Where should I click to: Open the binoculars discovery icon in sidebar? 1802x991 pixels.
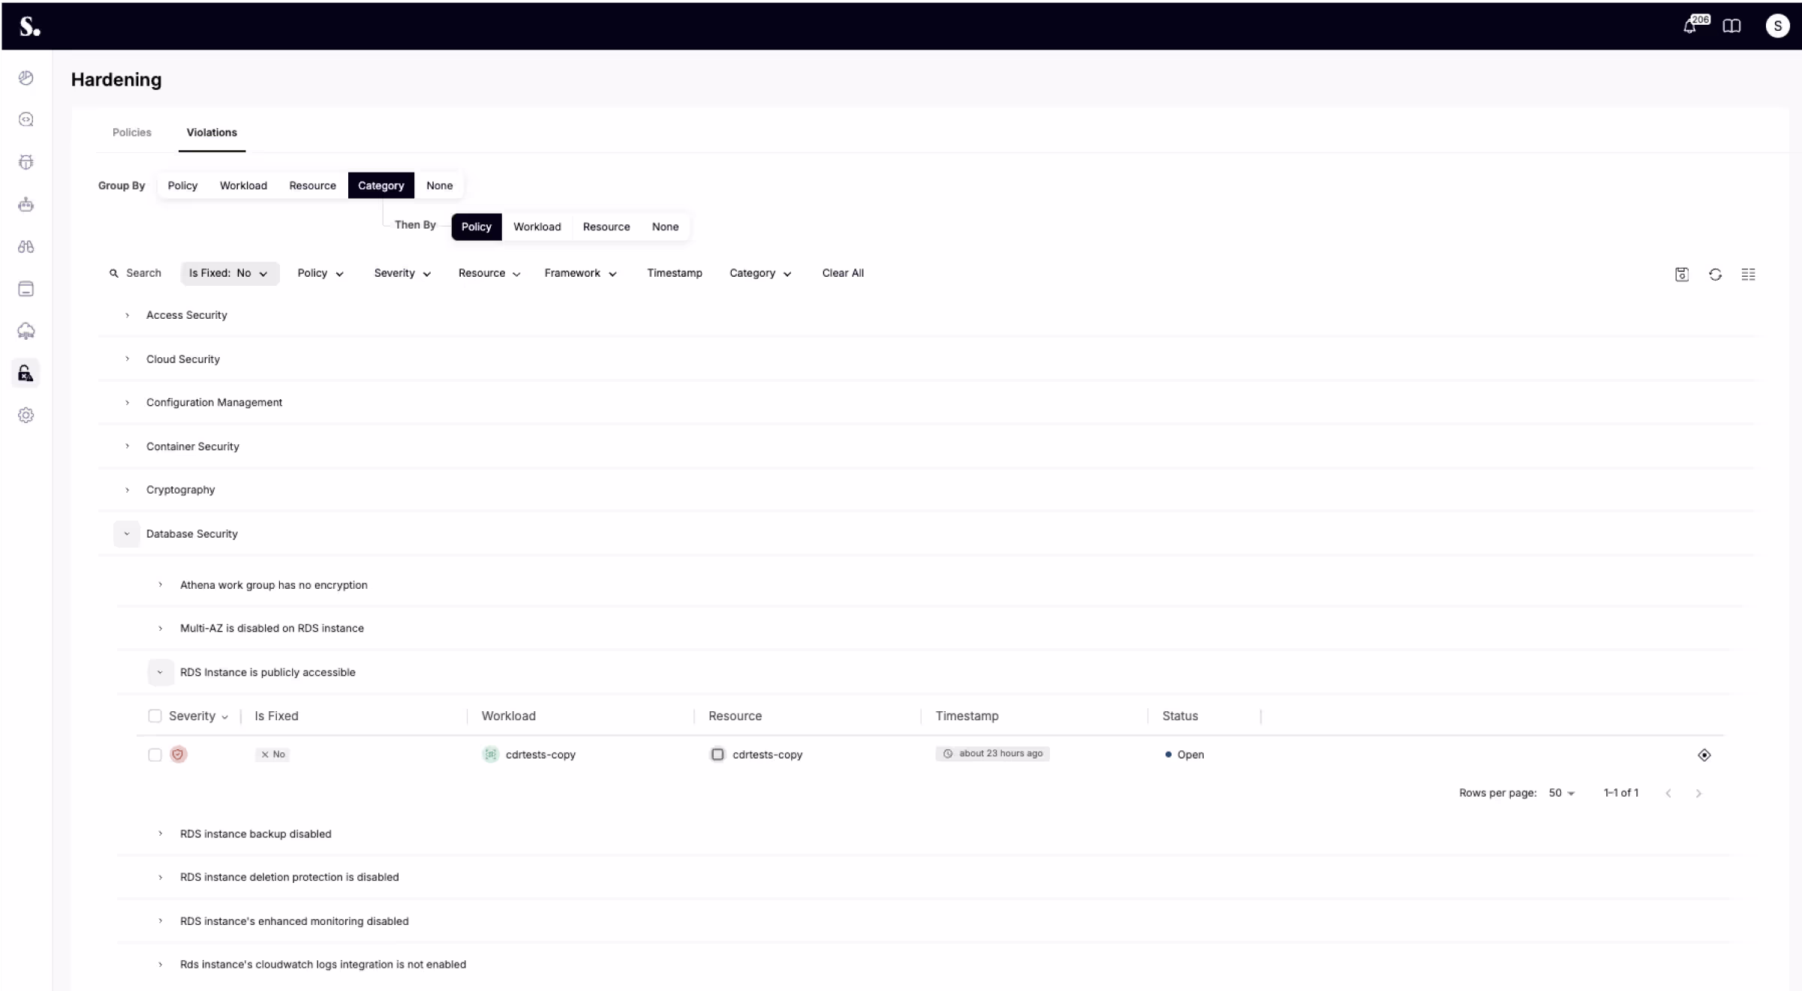click(x=26, y=246)
